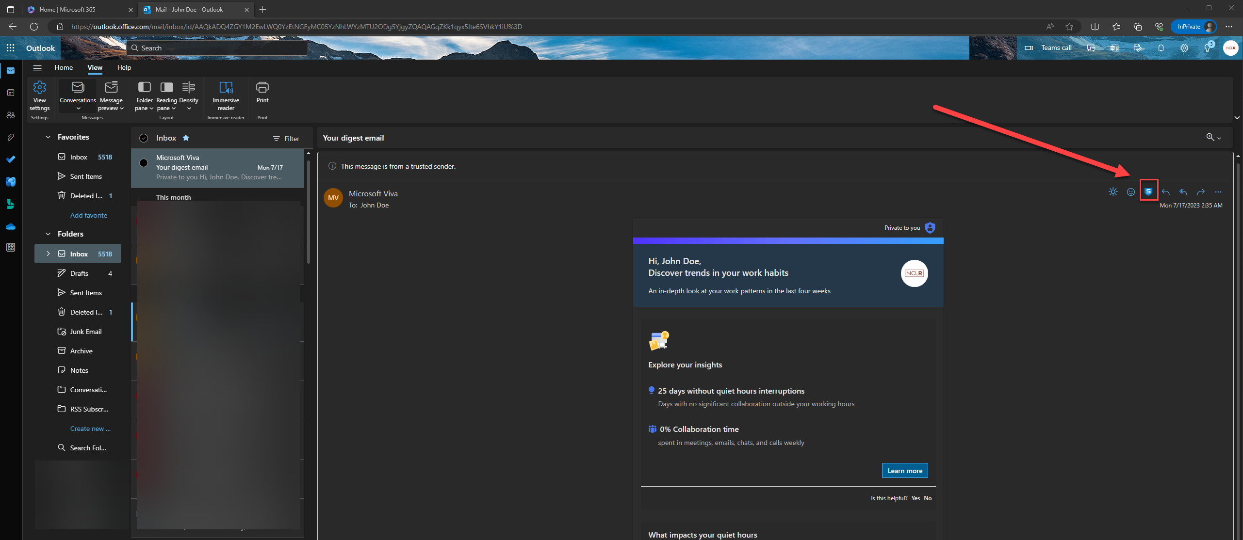The height and width of the screenshot is (540, 1243).
Task: Open Search Folders item
Action: click(x=78, y=448)
